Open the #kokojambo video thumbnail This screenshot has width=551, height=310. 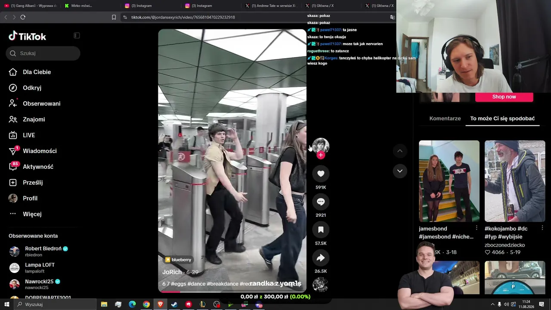pyautogui.click(x=515, y=181)
